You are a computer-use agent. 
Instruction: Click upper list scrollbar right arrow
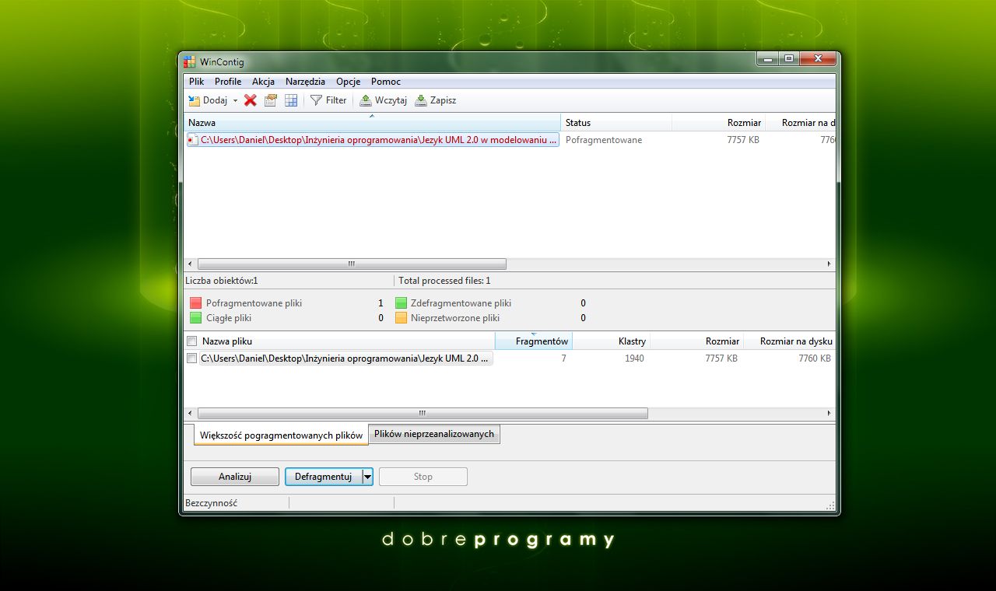pyautogui.click(x=829, y=264)
